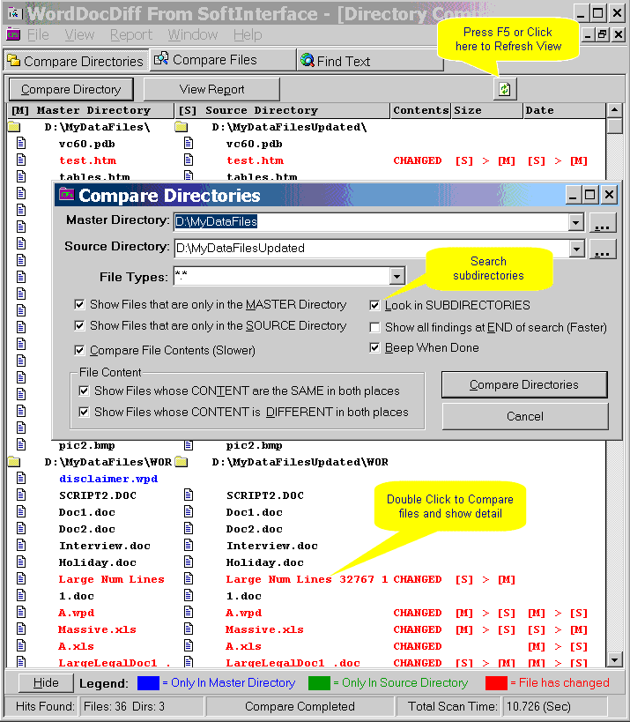Image resolution: width=630 pixels, height=722 pixels.
Task: Expand the Source Directory dropdown
Action: 576,249
